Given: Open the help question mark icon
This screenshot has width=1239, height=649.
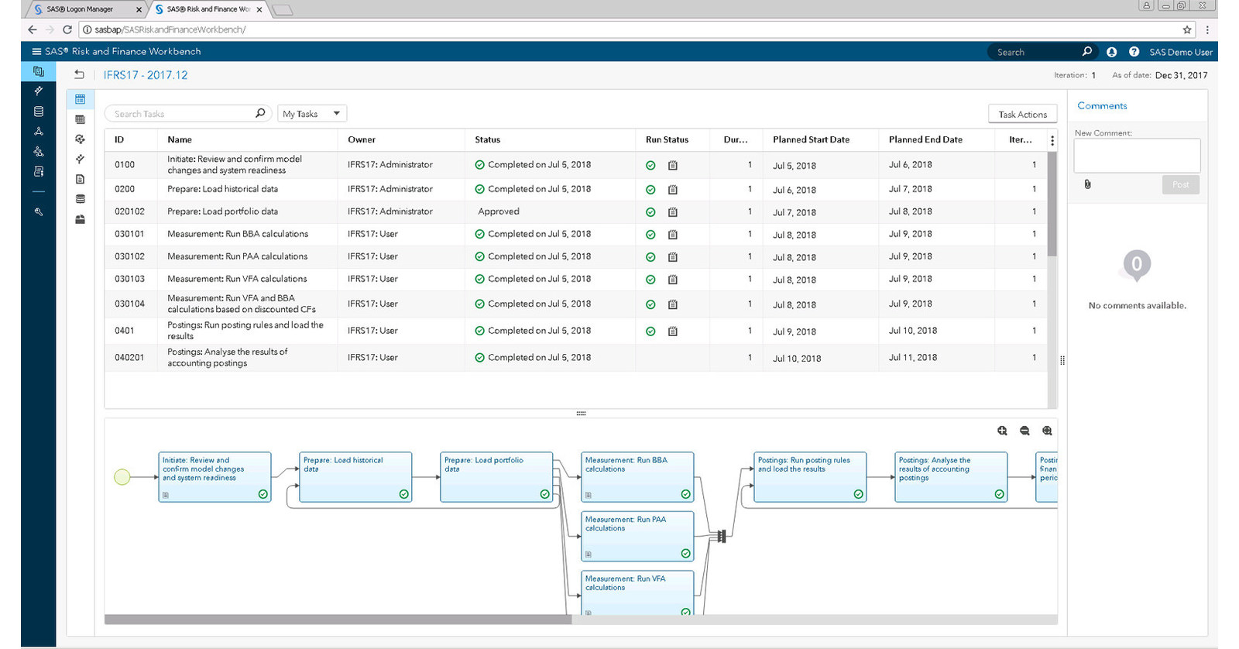Looking at the screenshot, I should [1134, 52].
